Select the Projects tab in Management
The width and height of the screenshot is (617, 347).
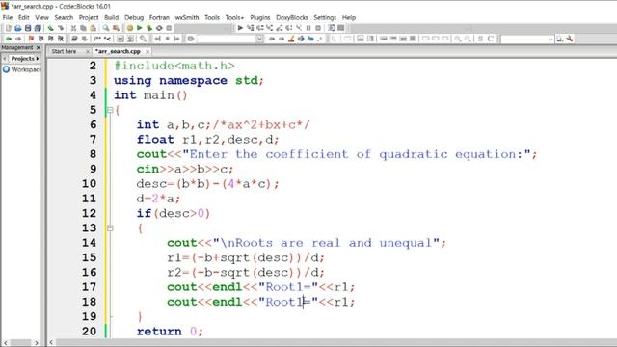tap(23, 58)
